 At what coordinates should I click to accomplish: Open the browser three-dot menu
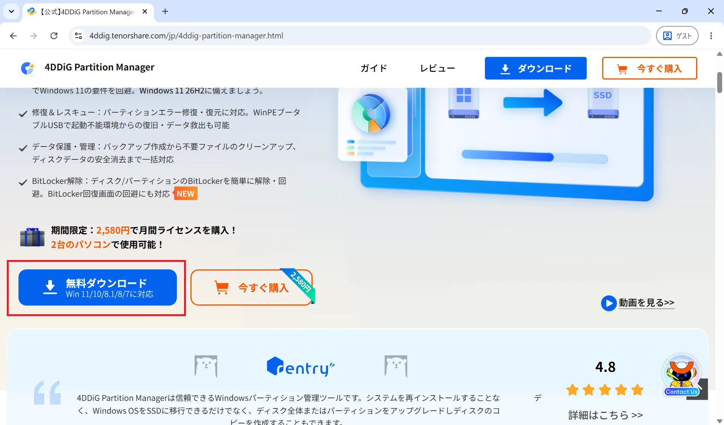point(711,36)
